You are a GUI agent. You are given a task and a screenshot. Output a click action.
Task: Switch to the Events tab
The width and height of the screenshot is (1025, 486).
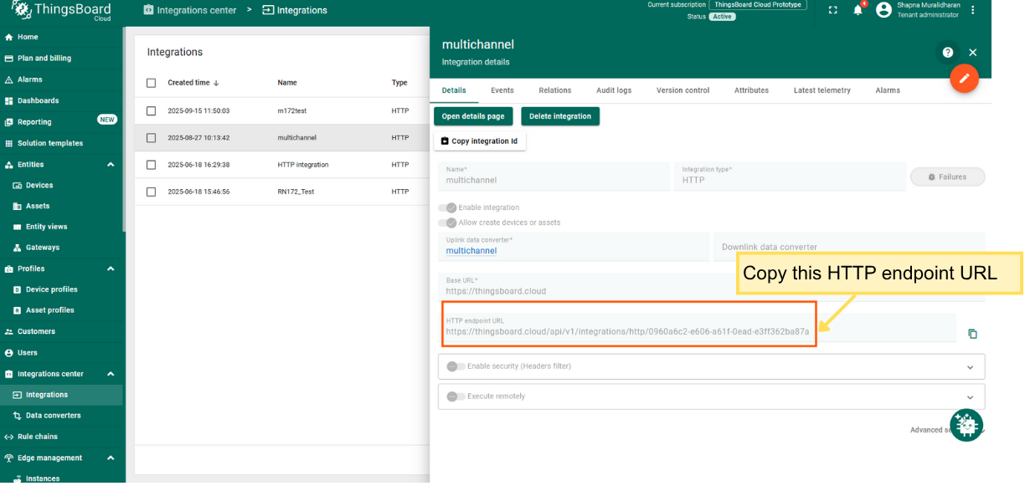coord(502,90)
